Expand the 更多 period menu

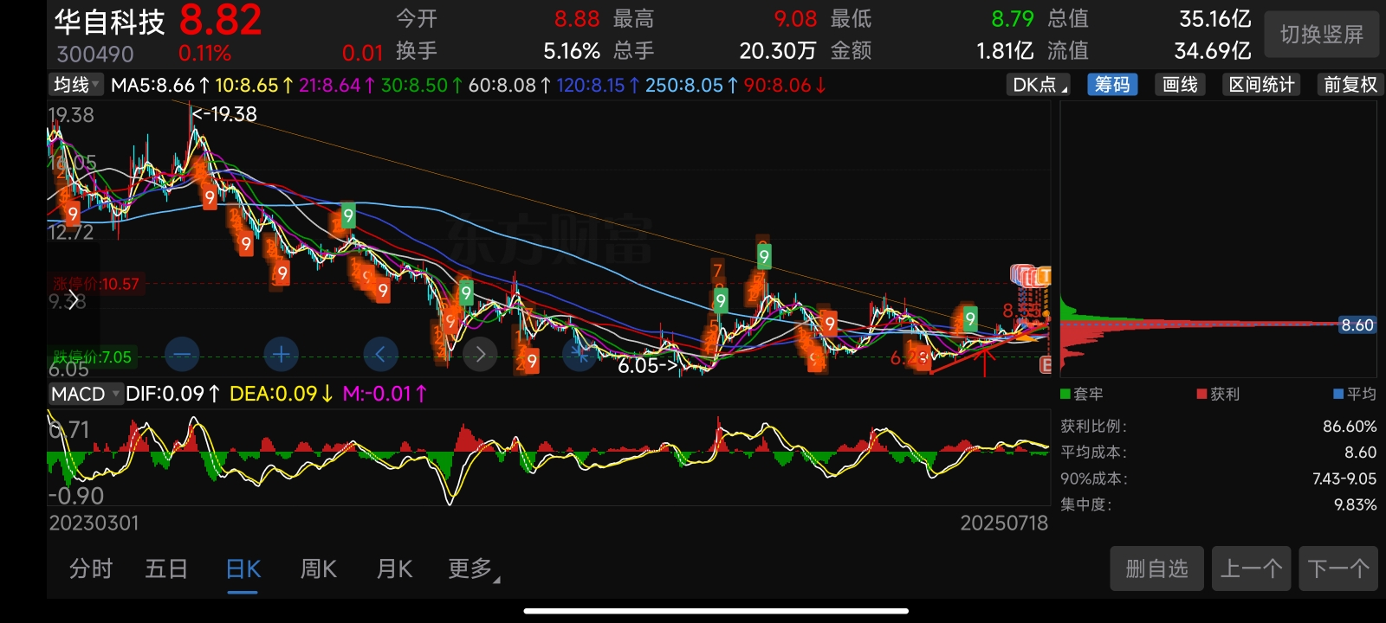tap(474, 568)
